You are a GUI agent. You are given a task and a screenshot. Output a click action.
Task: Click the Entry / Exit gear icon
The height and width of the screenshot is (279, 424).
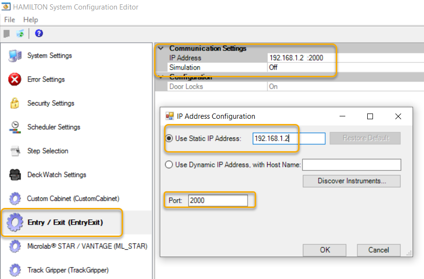click(15, 222)
